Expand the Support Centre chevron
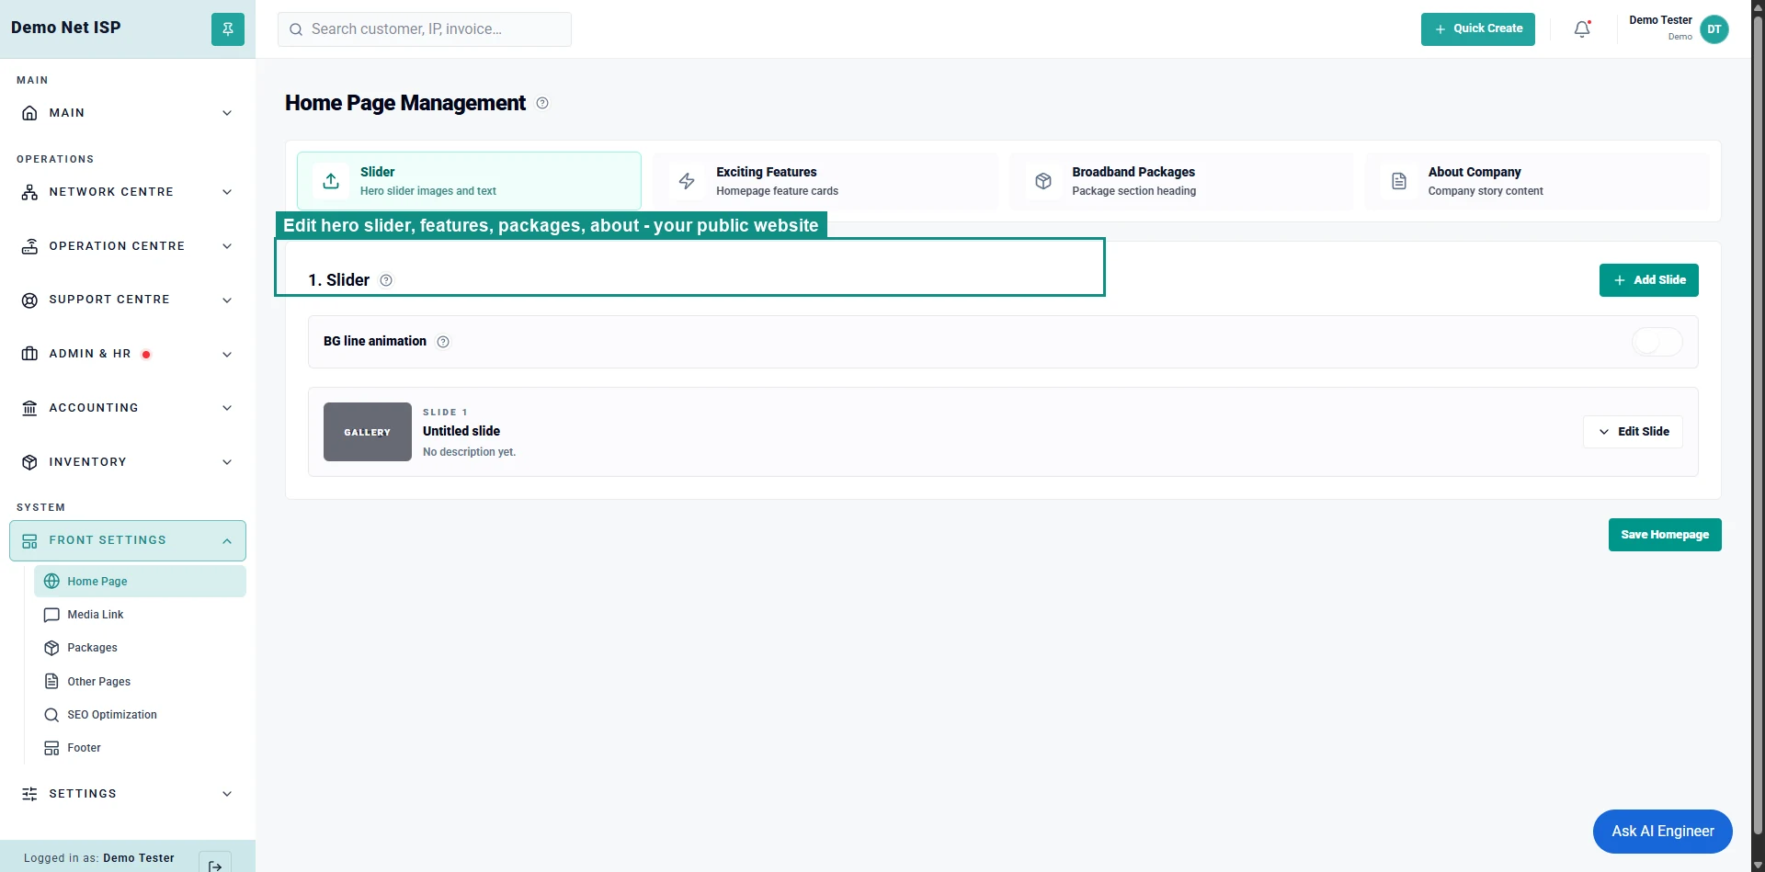The height and width of the screenshot is (872, 1765). click(227, 300)
